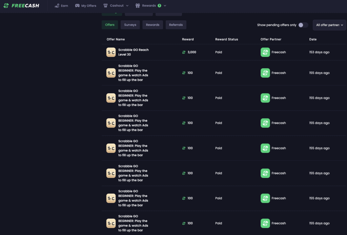
Task: Open the Referrals tab
Action: tap(176, 24)
